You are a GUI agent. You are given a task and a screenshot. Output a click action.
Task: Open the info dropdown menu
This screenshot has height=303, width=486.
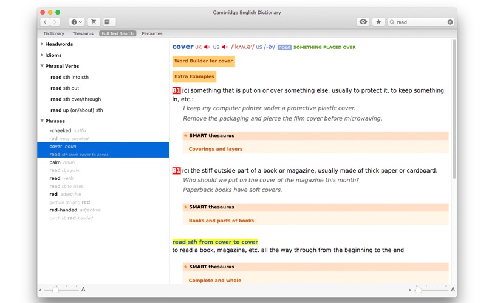(x=77, y=22)
